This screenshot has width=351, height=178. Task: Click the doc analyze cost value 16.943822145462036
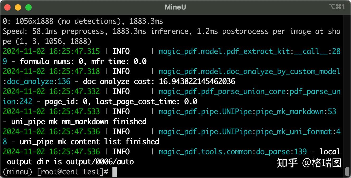tap(197, 81)
